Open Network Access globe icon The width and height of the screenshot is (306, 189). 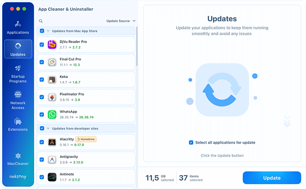18,94
